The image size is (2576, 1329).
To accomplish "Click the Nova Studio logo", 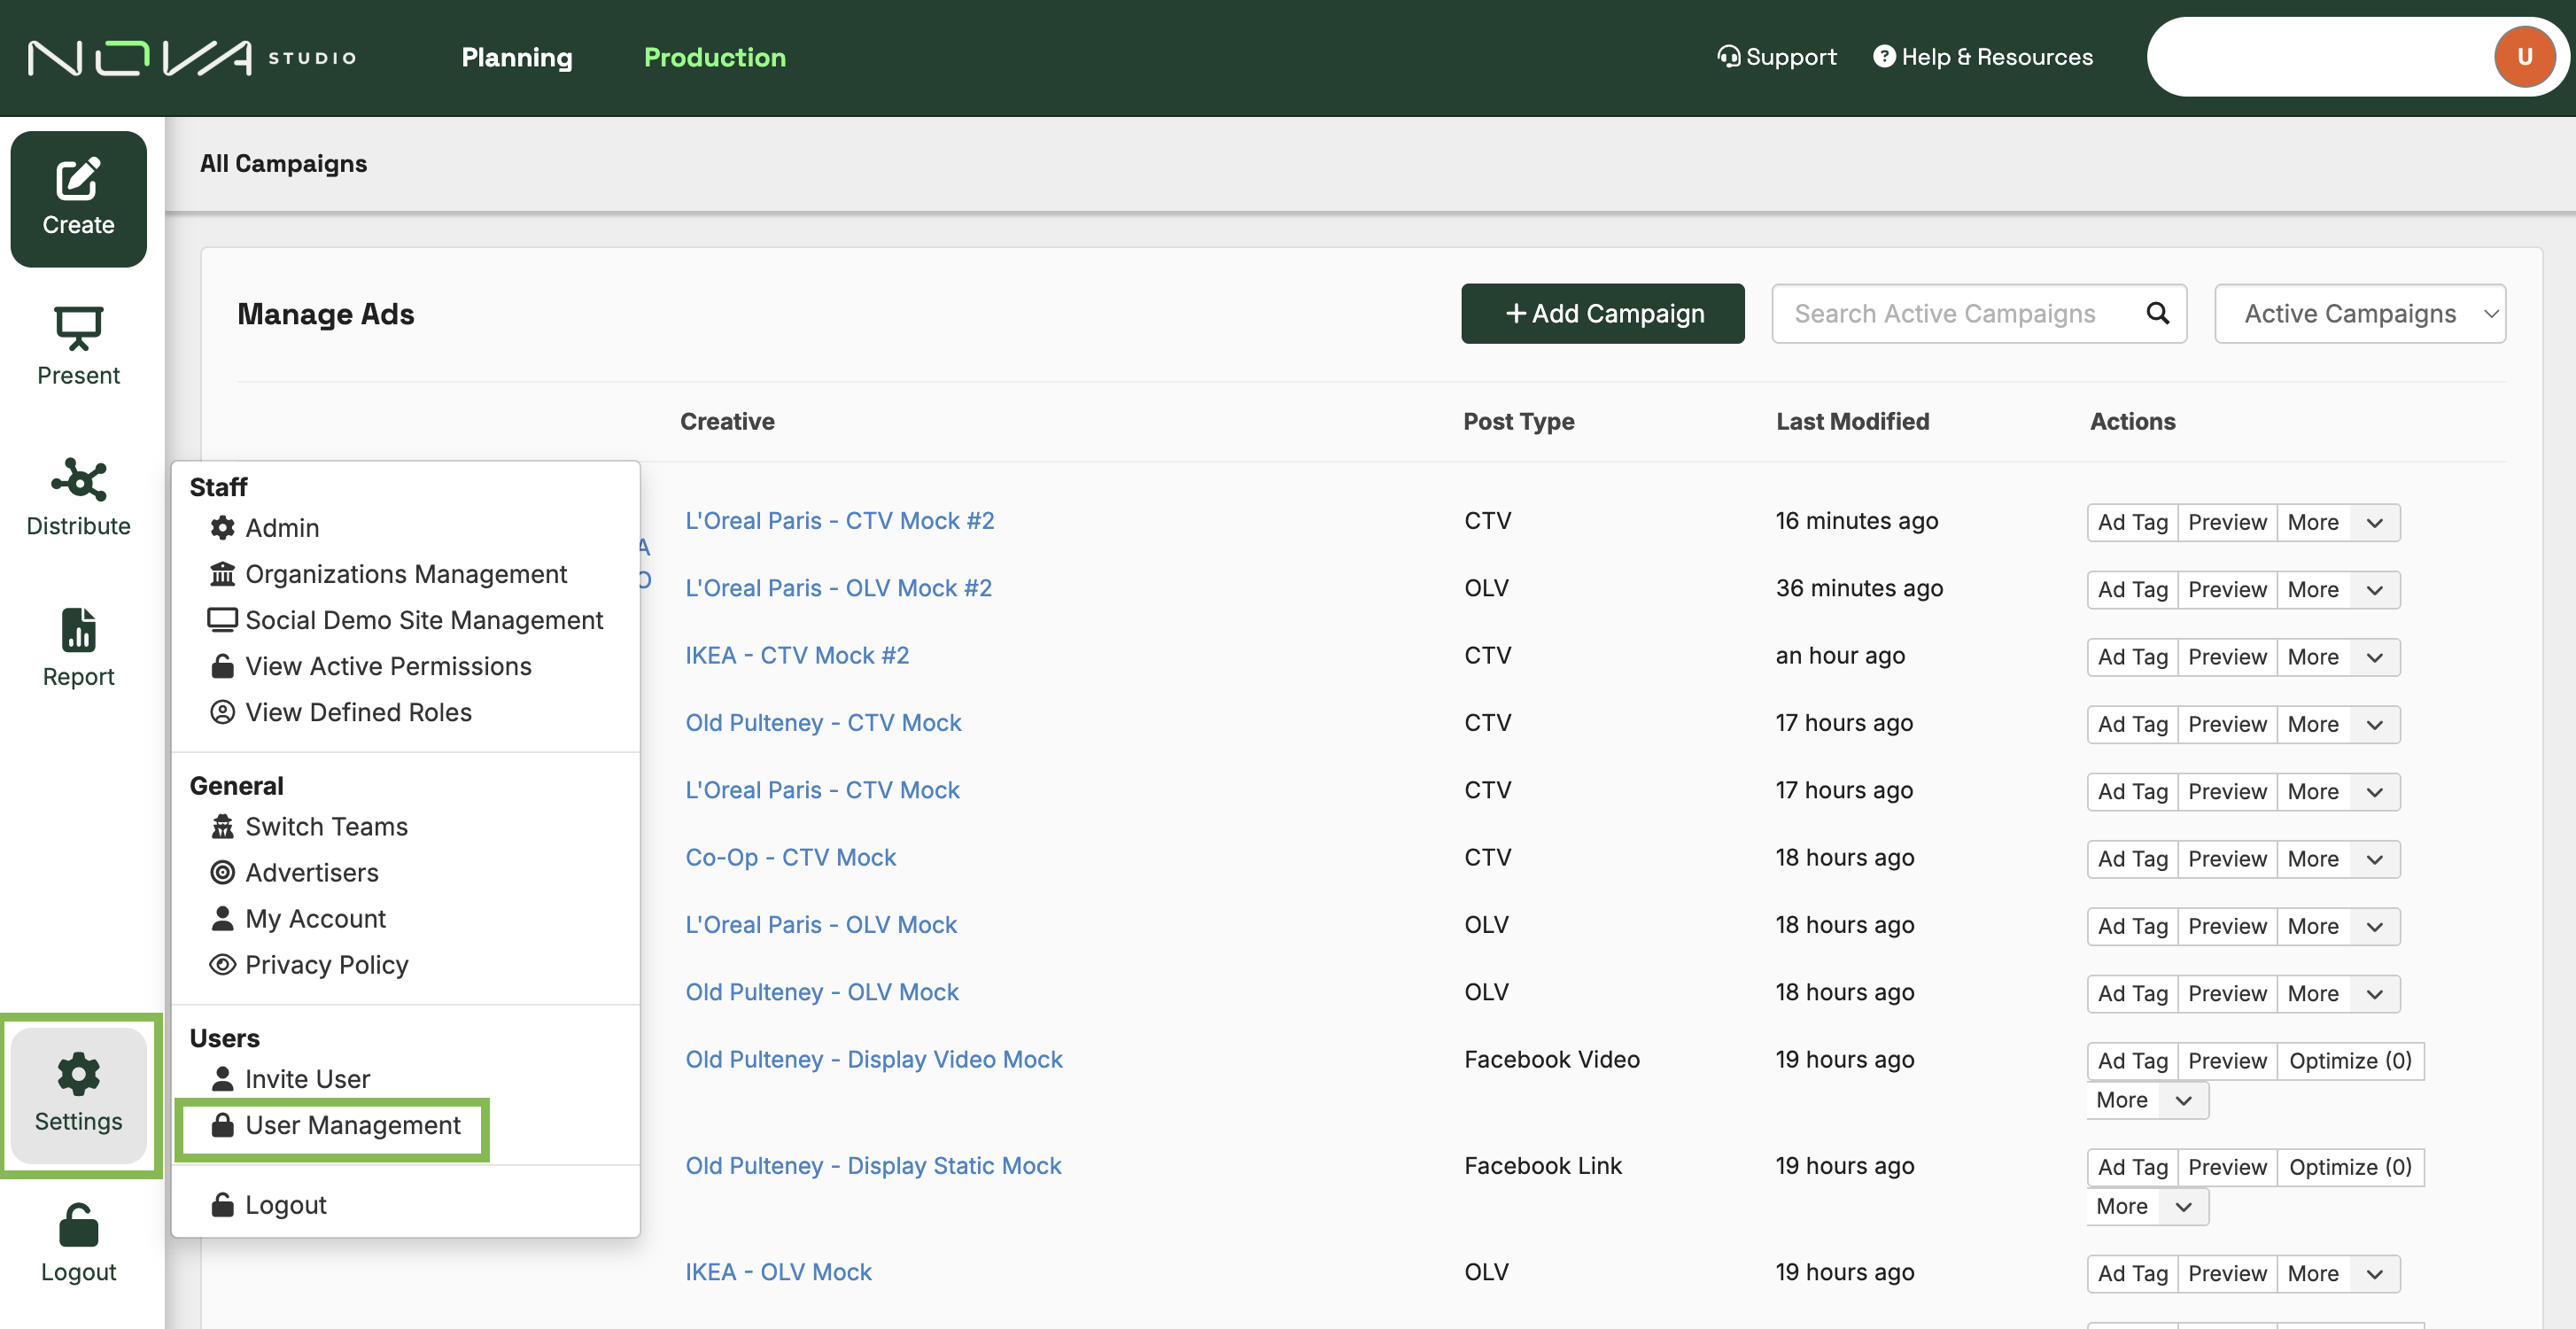I will [191, 58].
